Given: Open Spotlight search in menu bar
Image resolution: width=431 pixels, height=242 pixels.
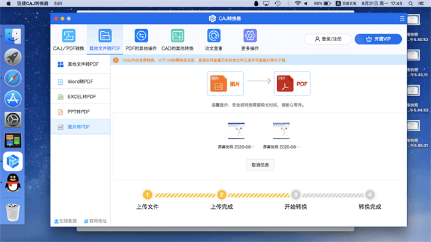Looking at the screenshot, I should pyautogui.click(x=410, y=3).
